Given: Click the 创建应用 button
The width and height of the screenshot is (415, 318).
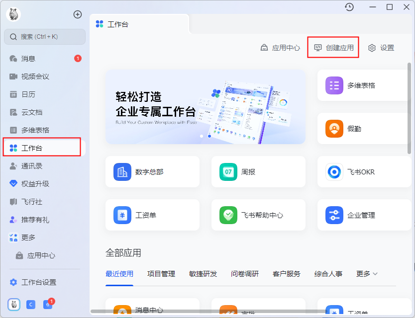Looking at the screenshot, I should tap(334, 48).
